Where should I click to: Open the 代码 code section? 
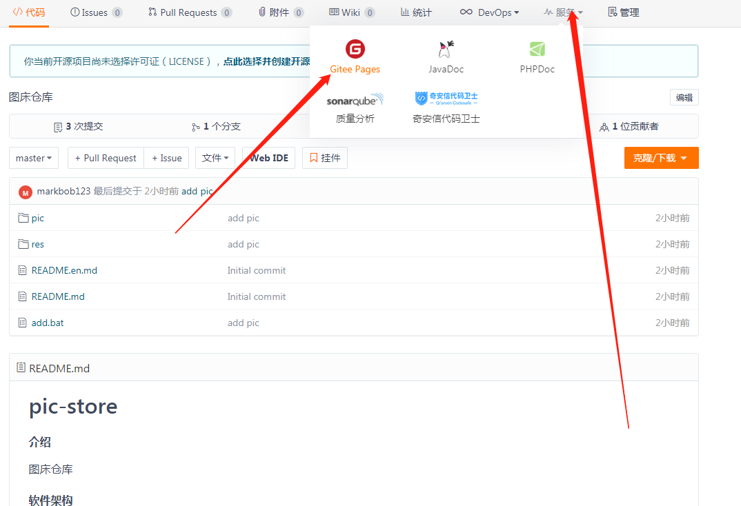point(28,12)
